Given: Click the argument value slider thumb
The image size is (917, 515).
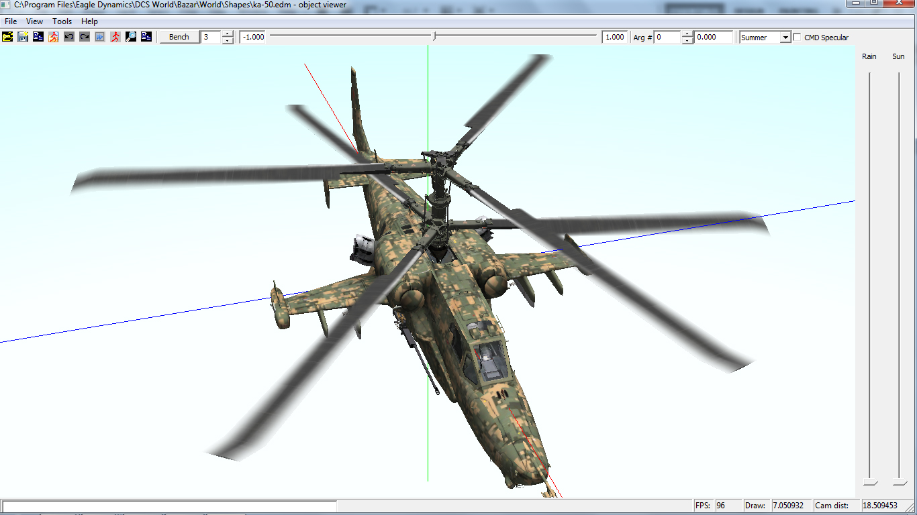Looking at the screenshot, I should pyautogui.click(x=434, y=37).
